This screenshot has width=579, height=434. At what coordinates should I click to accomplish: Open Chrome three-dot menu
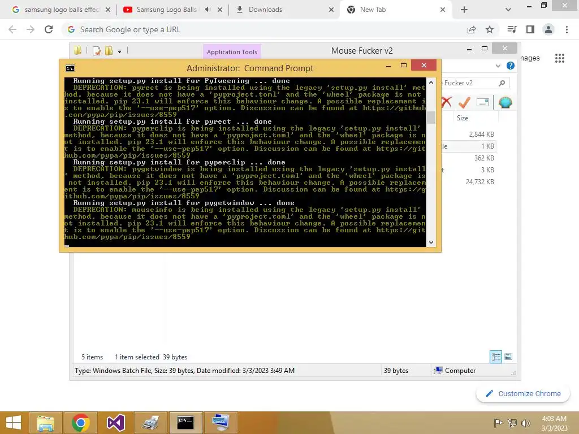[567, 29]
